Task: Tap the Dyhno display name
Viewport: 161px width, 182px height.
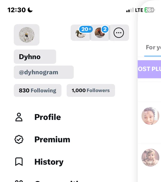Action: (x=30, y=57)
